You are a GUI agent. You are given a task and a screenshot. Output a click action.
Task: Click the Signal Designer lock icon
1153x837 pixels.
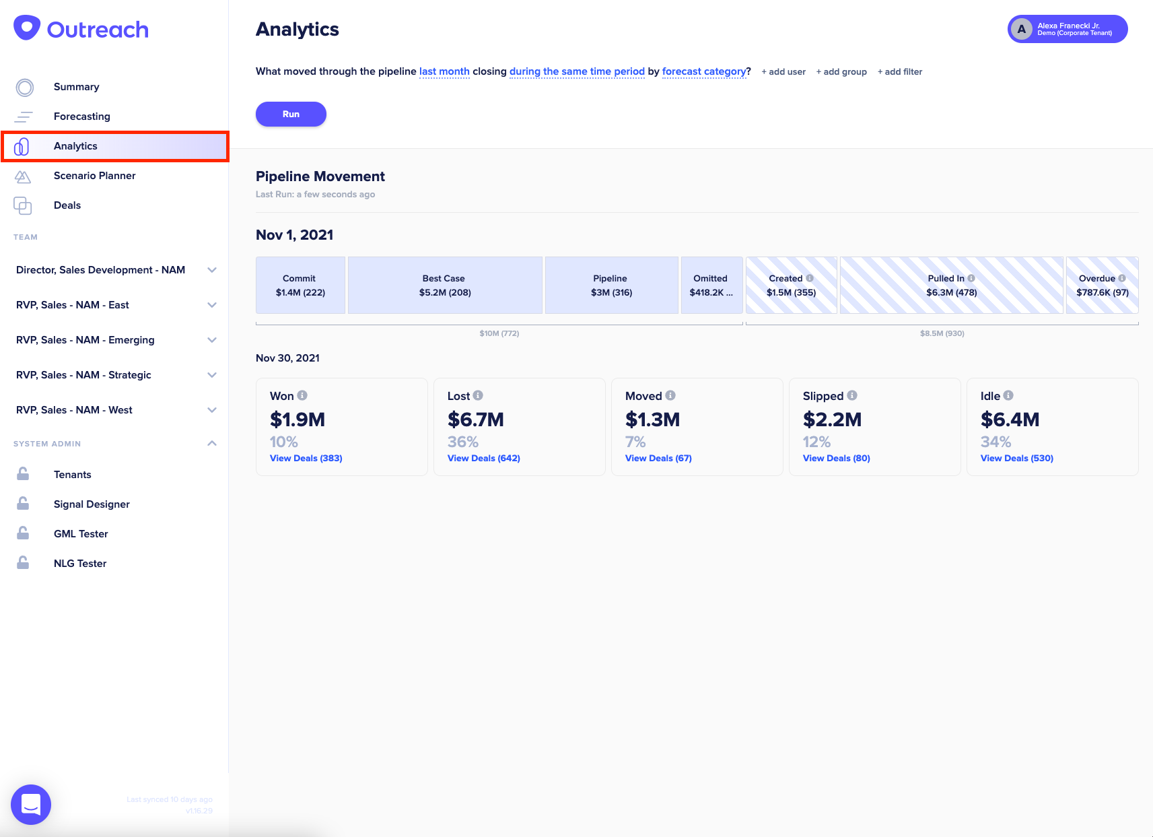tap(23, 504)
